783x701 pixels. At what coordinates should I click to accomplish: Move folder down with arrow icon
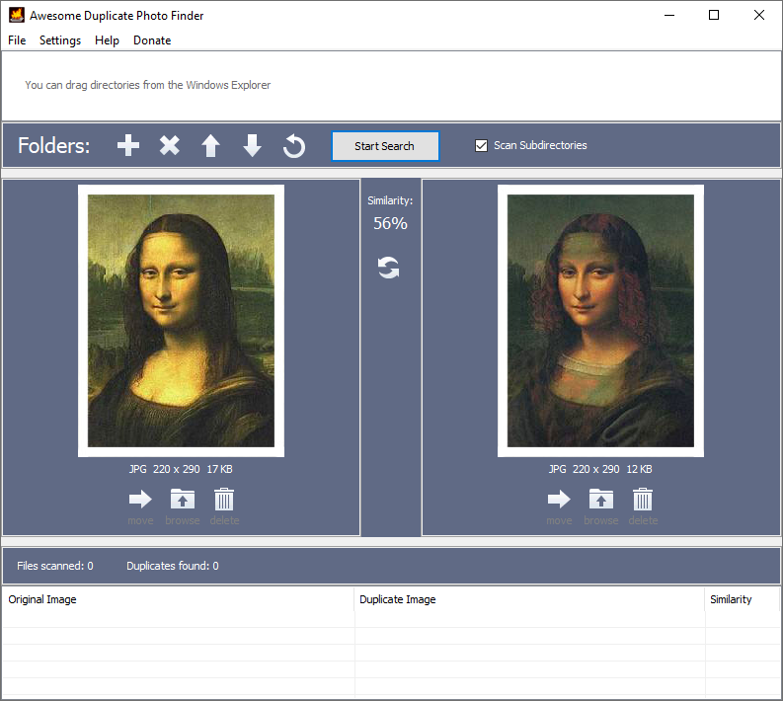pos(252,146)
